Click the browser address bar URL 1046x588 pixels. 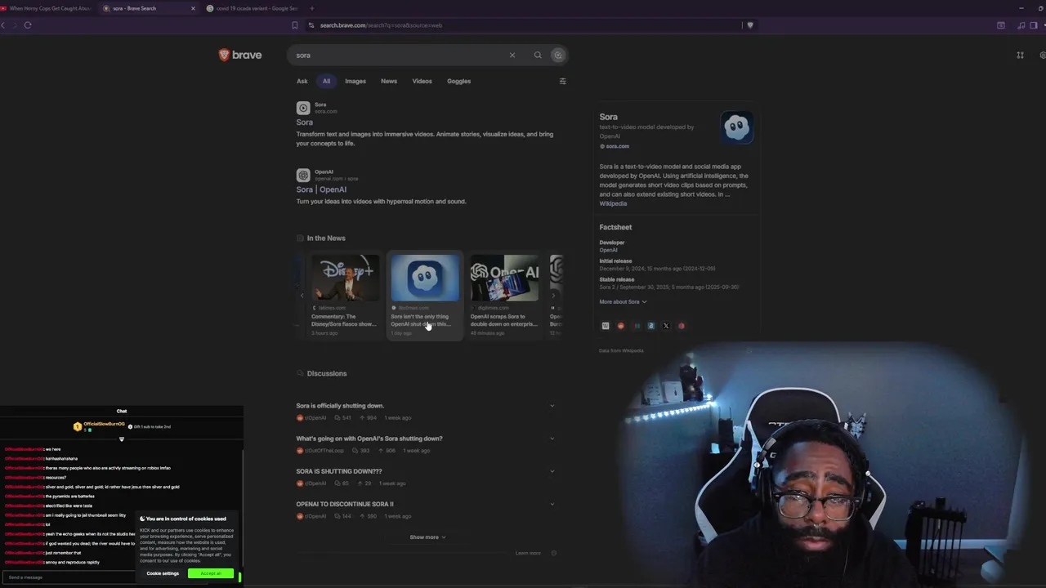(x=381, y=25)
